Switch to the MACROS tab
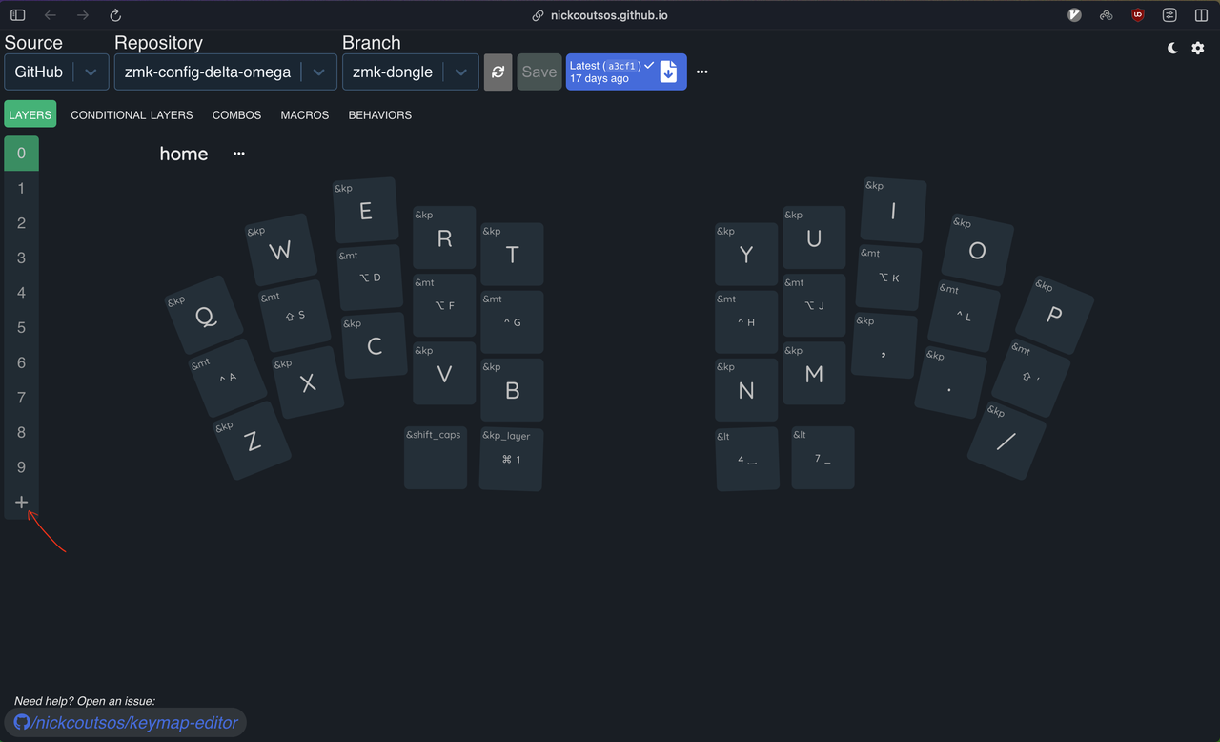This screenshot has height=742, width=1220. [x=305, y=114]
